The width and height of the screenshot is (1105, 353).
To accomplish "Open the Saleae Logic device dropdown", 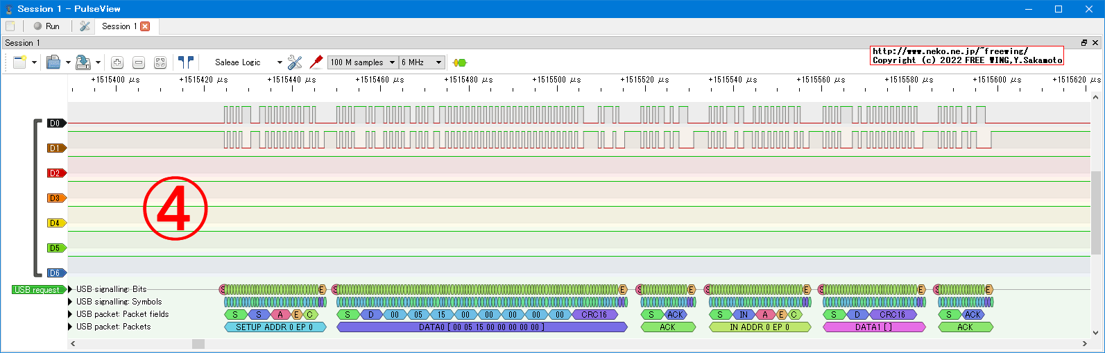I will click(248, 62).
